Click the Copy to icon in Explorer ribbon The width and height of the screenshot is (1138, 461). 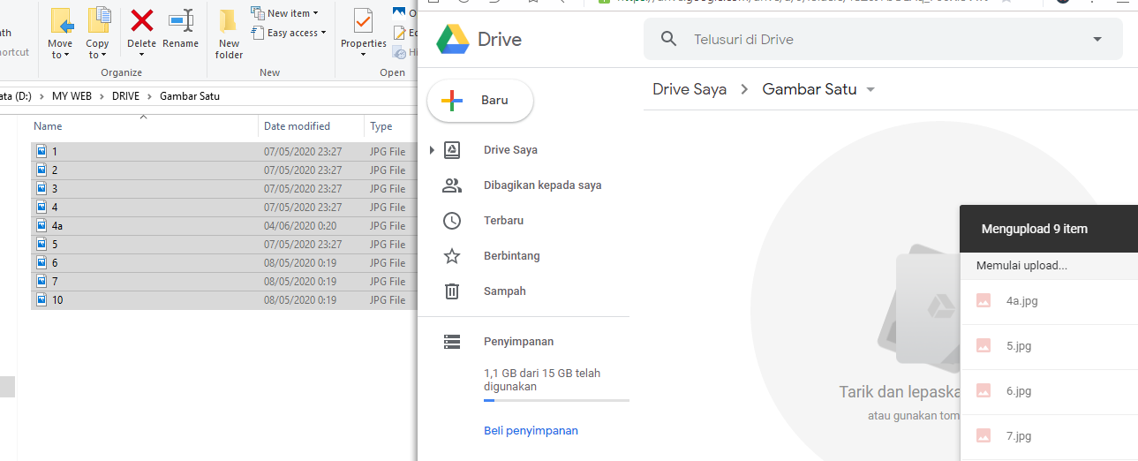98,21
